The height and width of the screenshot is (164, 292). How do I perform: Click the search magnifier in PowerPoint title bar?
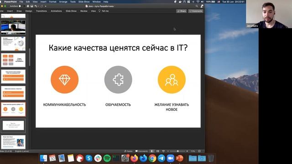click(197, 6)
